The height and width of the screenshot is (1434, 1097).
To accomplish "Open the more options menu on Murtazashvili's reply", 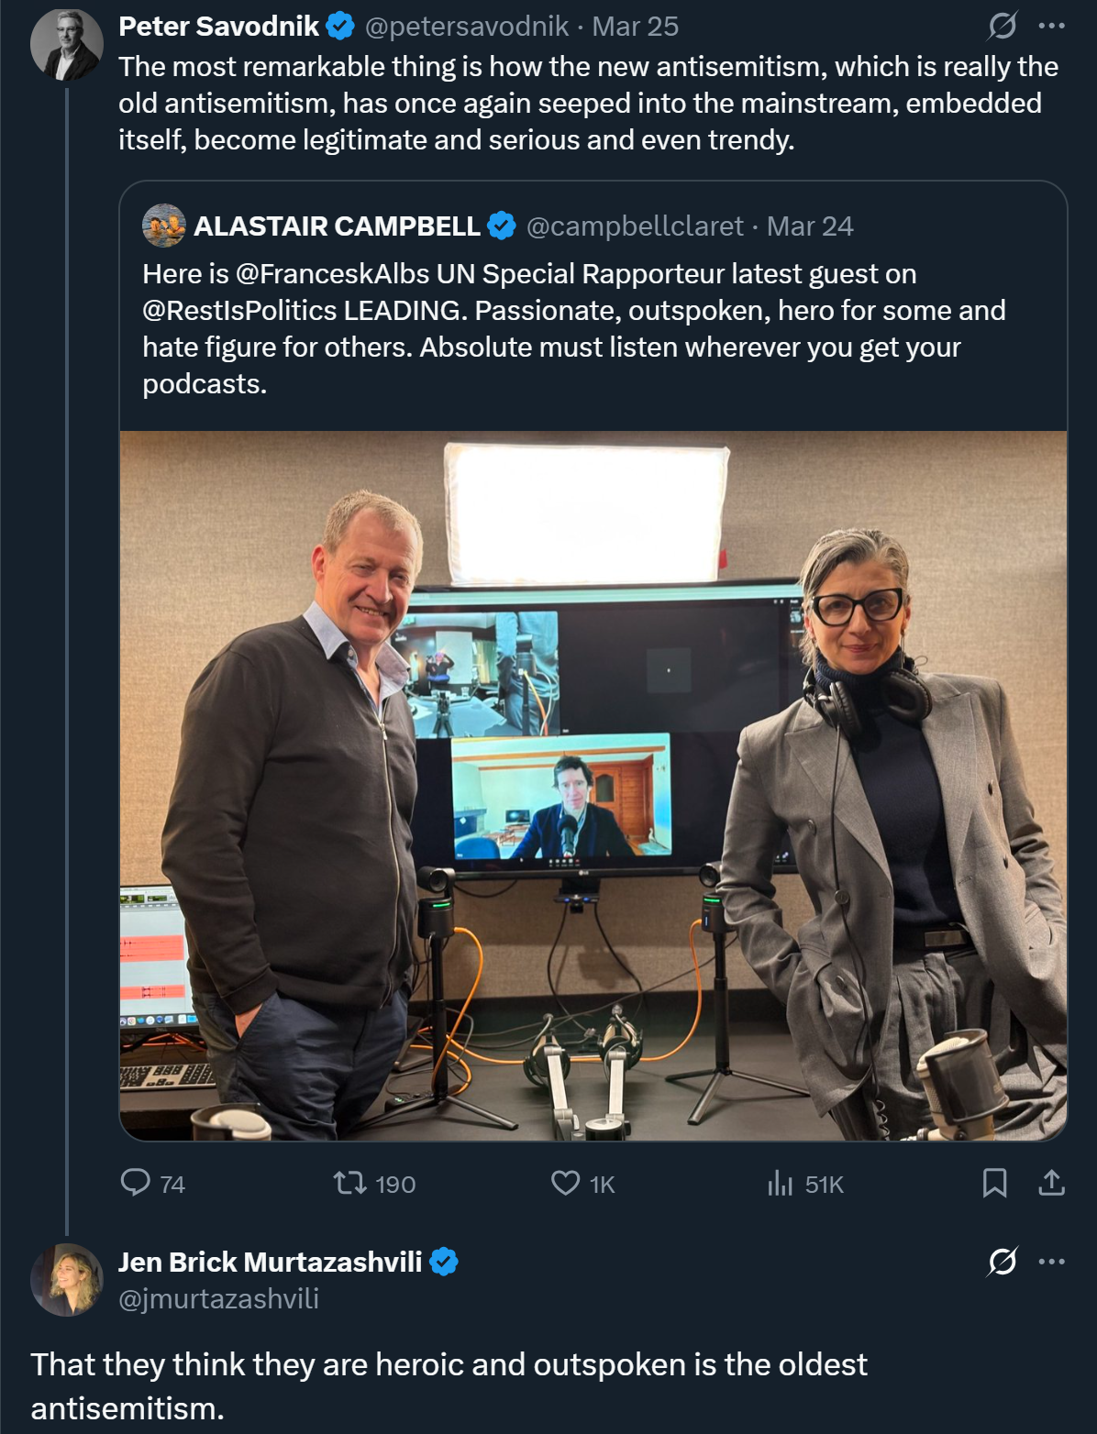I will pos(1051,1262).
